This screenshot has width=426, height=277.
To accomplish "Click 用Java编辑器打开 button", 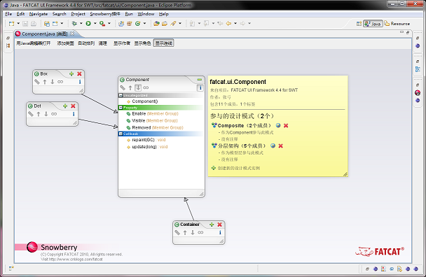I will click(34, 43).
